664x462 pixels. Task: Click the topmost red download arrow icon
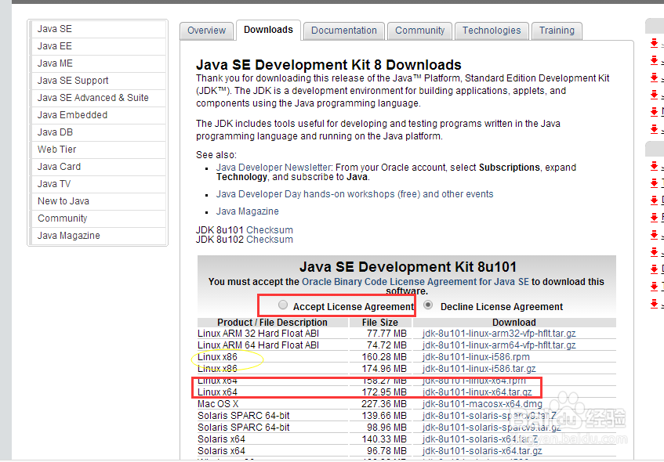point(654,43)
